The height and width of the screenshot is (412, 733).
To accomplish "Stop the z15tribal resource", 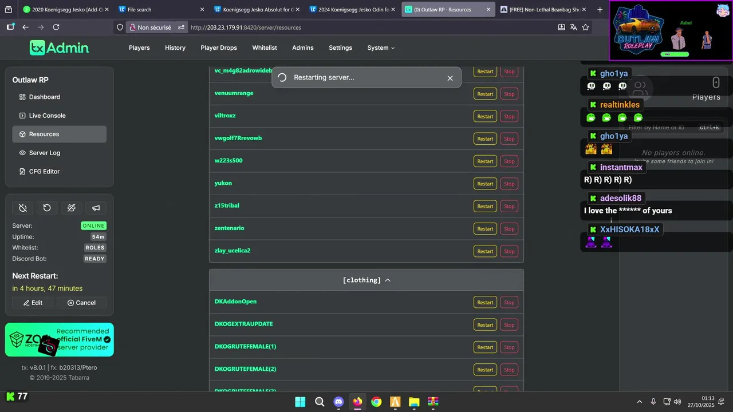I will coord(509,206).
